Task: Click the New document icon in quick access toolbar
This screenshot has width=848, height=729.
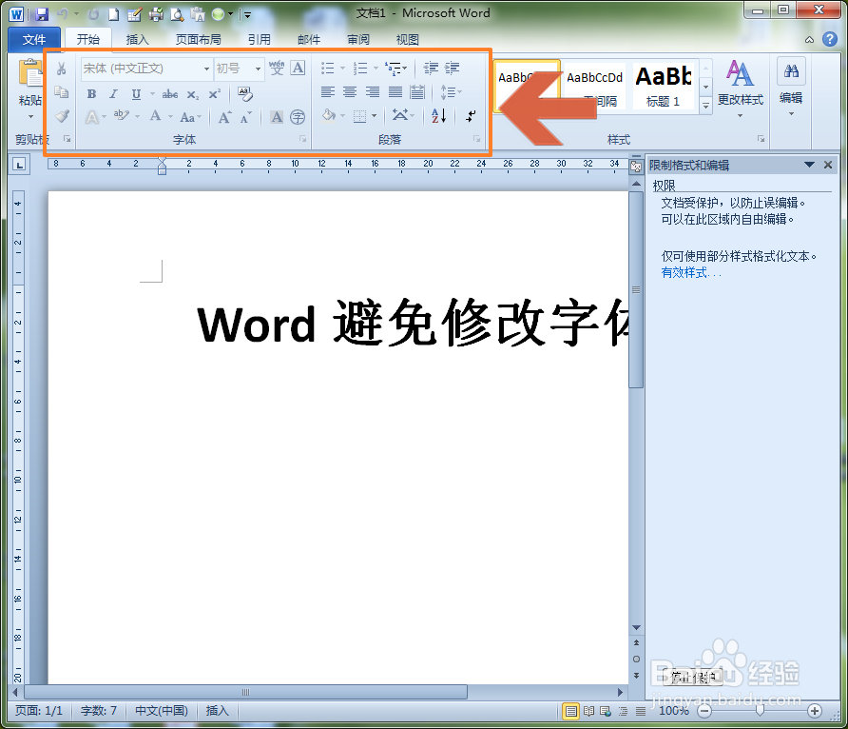Action: click(113, 14)
